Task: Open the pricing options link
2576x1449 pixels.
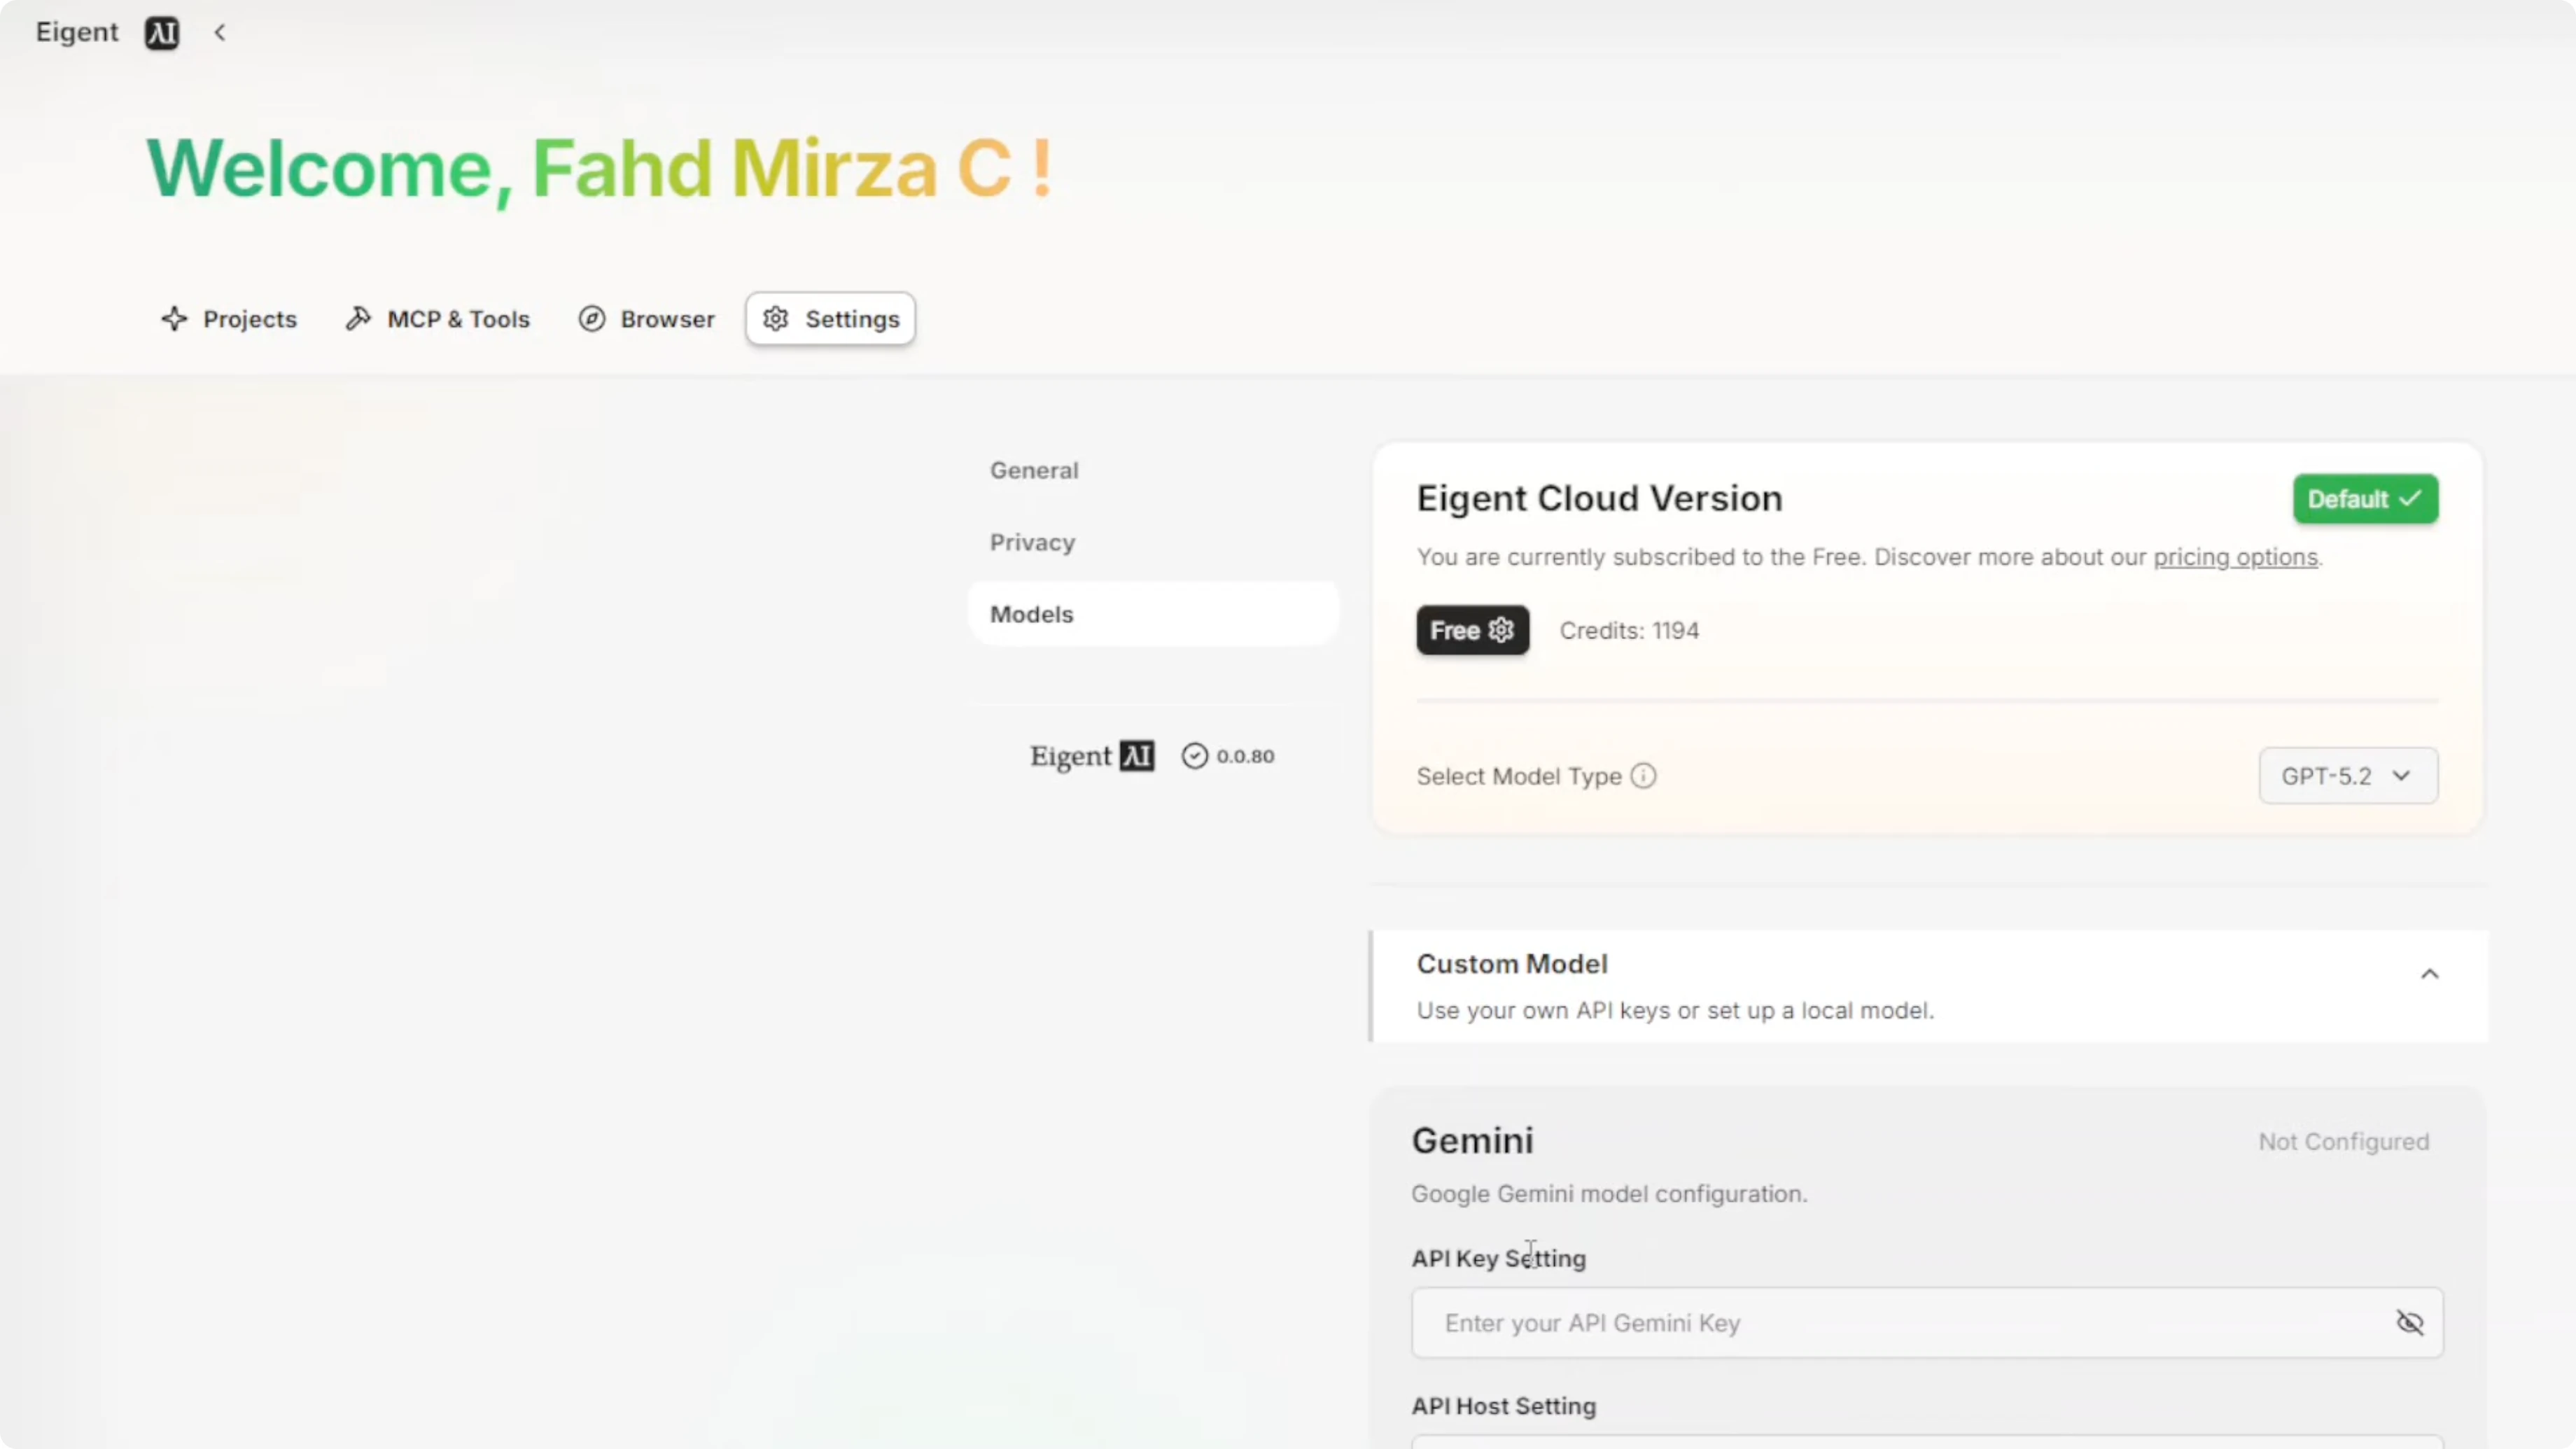Action: coord(2235,557)
